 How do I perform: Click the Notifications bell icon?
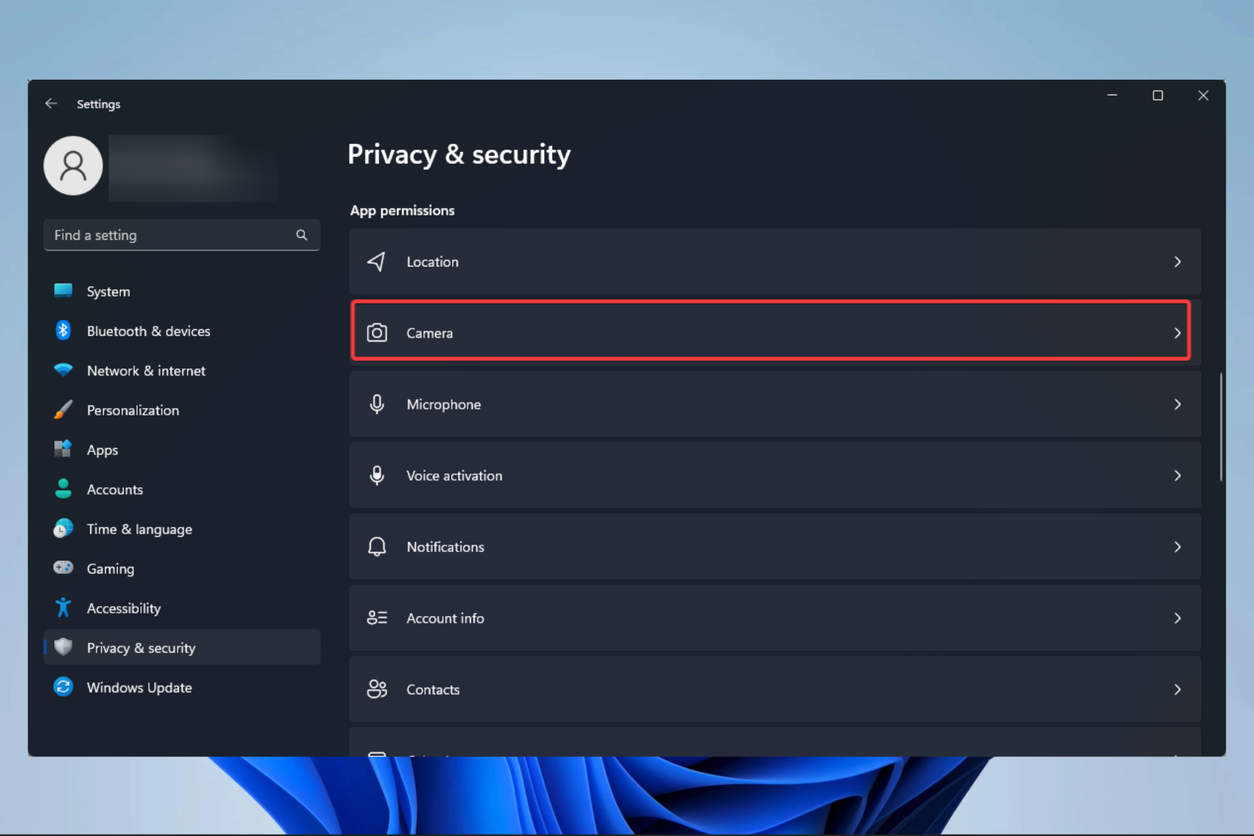tap(377, 547)
